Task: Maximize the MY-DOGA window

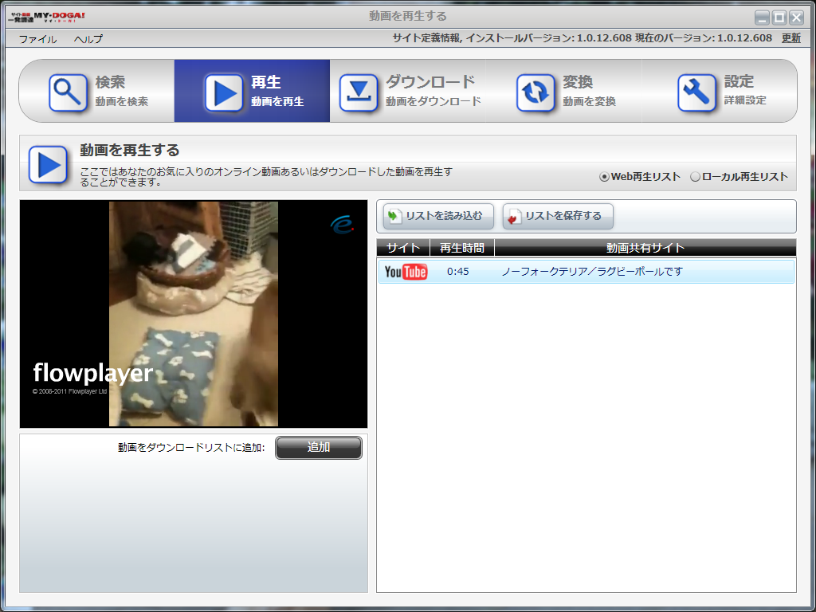Action: [x=779, y=18]
